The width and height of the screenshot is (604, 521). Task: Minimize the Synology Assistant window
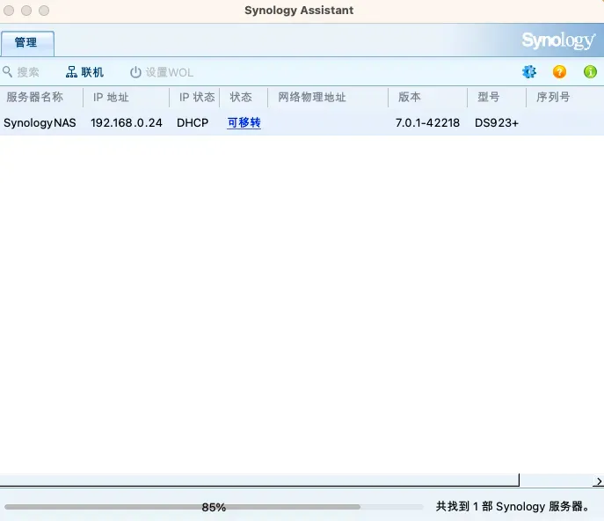click(26, 11)
